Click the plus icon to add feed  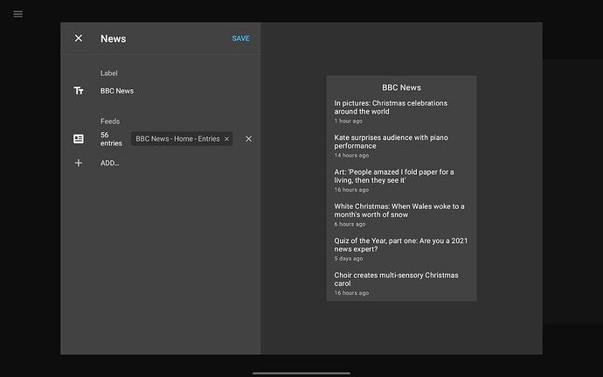[79, 163]
